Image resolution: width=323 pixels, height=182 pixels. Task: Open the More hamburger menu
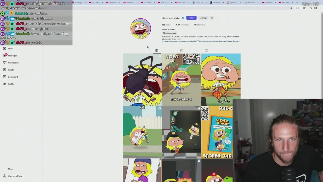8,169
